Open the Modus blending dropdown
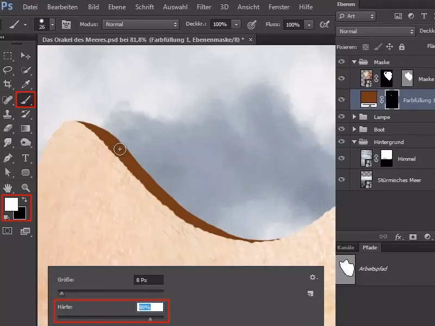 (140, 24)
